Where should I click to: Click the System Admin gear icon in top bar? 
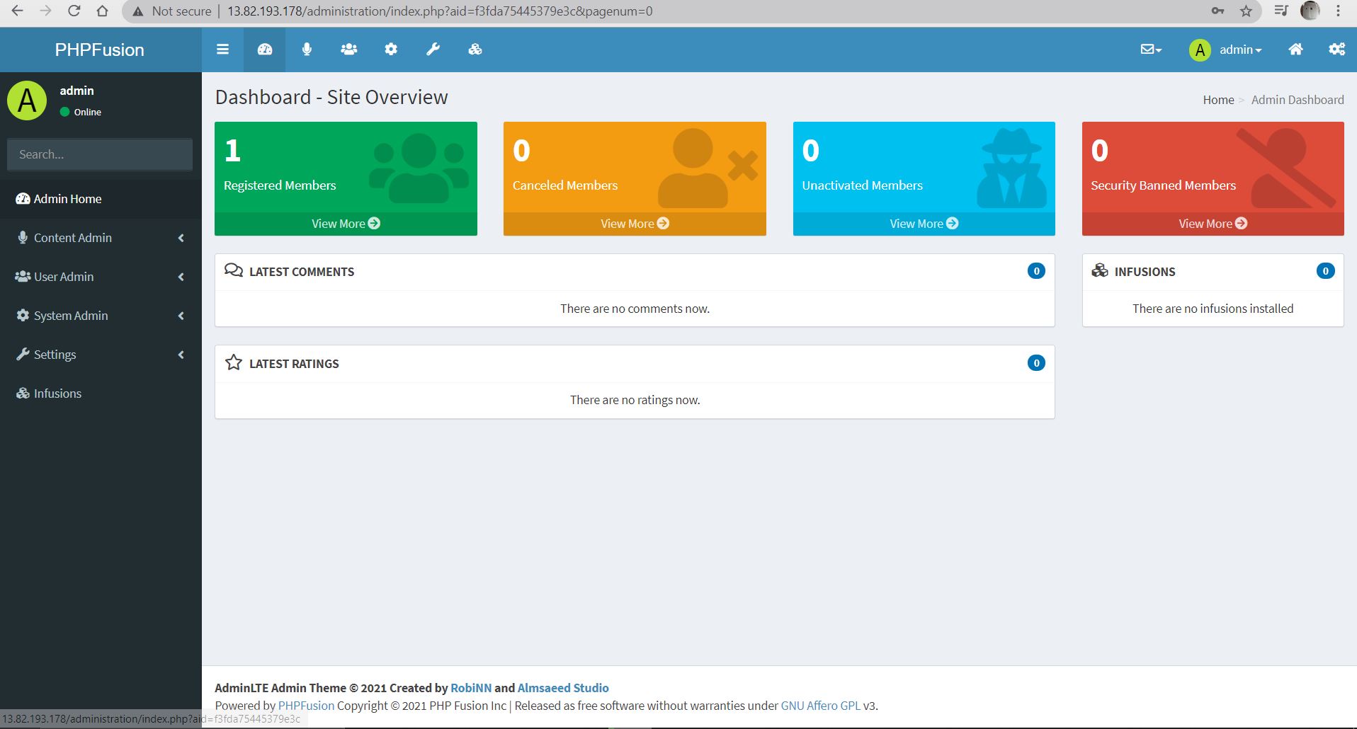(x=391, y=50)
